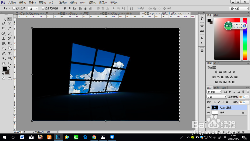Change the screen mode
The image size is (250, 141).
(9, 78)
